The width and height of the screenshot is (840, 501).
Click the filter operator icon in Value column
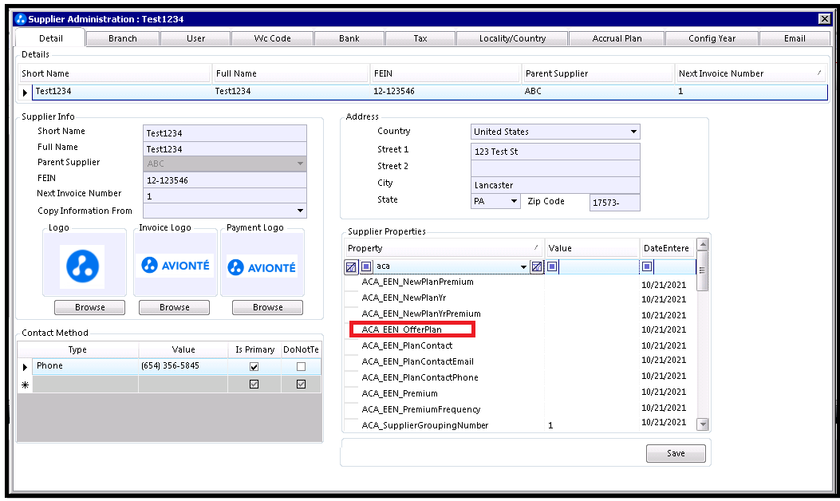point(552,266)
